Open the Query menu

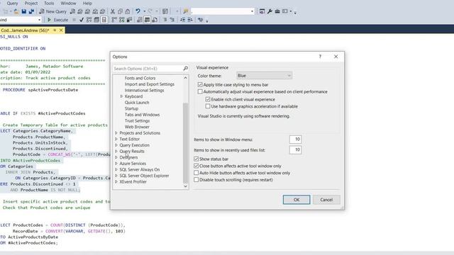point(12,3)
